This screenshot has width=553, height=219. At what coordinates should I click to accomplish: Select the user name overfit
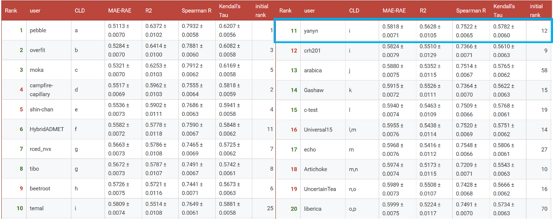pos(37,50)
